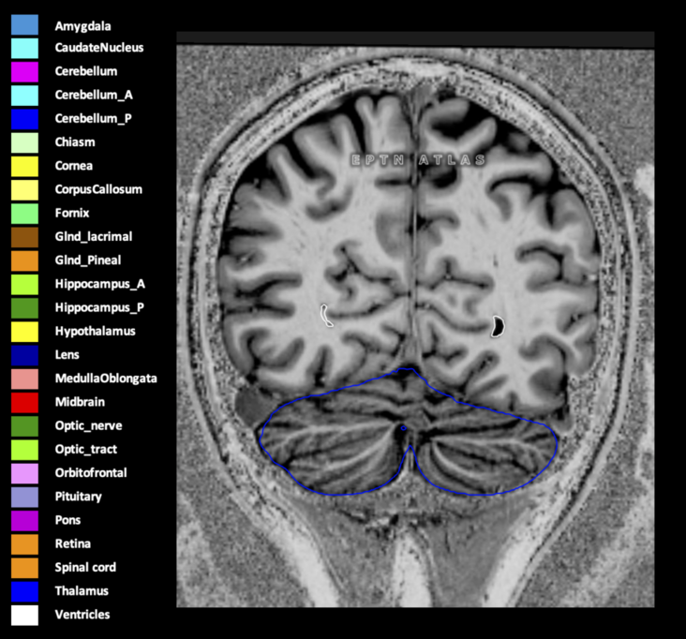The image size is (686, 639).
Task: Click the orange swatch beside Glnd_Pineal
Action: click(x=24, y=261)
